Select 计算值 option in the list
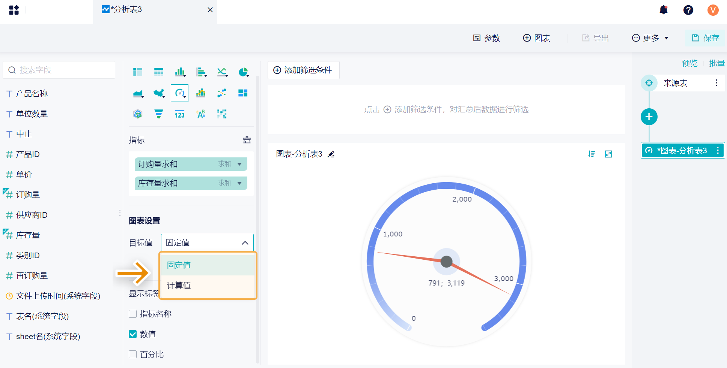This screenshot has width=727, height=368. [x=208, y=285]
